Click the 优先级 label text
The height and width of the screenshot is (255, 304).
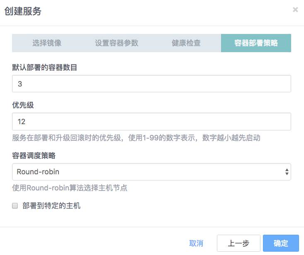point(23,105)
